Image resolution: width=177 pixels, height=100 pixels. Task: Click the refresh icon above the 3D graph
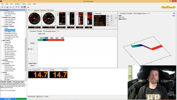click(174, 13)
